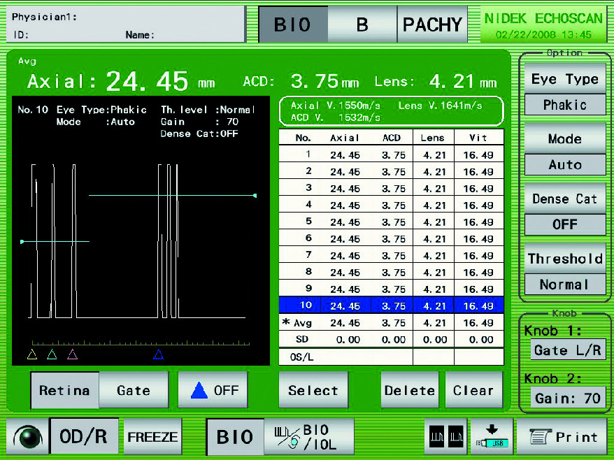Image resolution: width=614 pixels, height=460 pixels.
Task: Select measurement row No. 9
Action: click(x=391, y=289)
